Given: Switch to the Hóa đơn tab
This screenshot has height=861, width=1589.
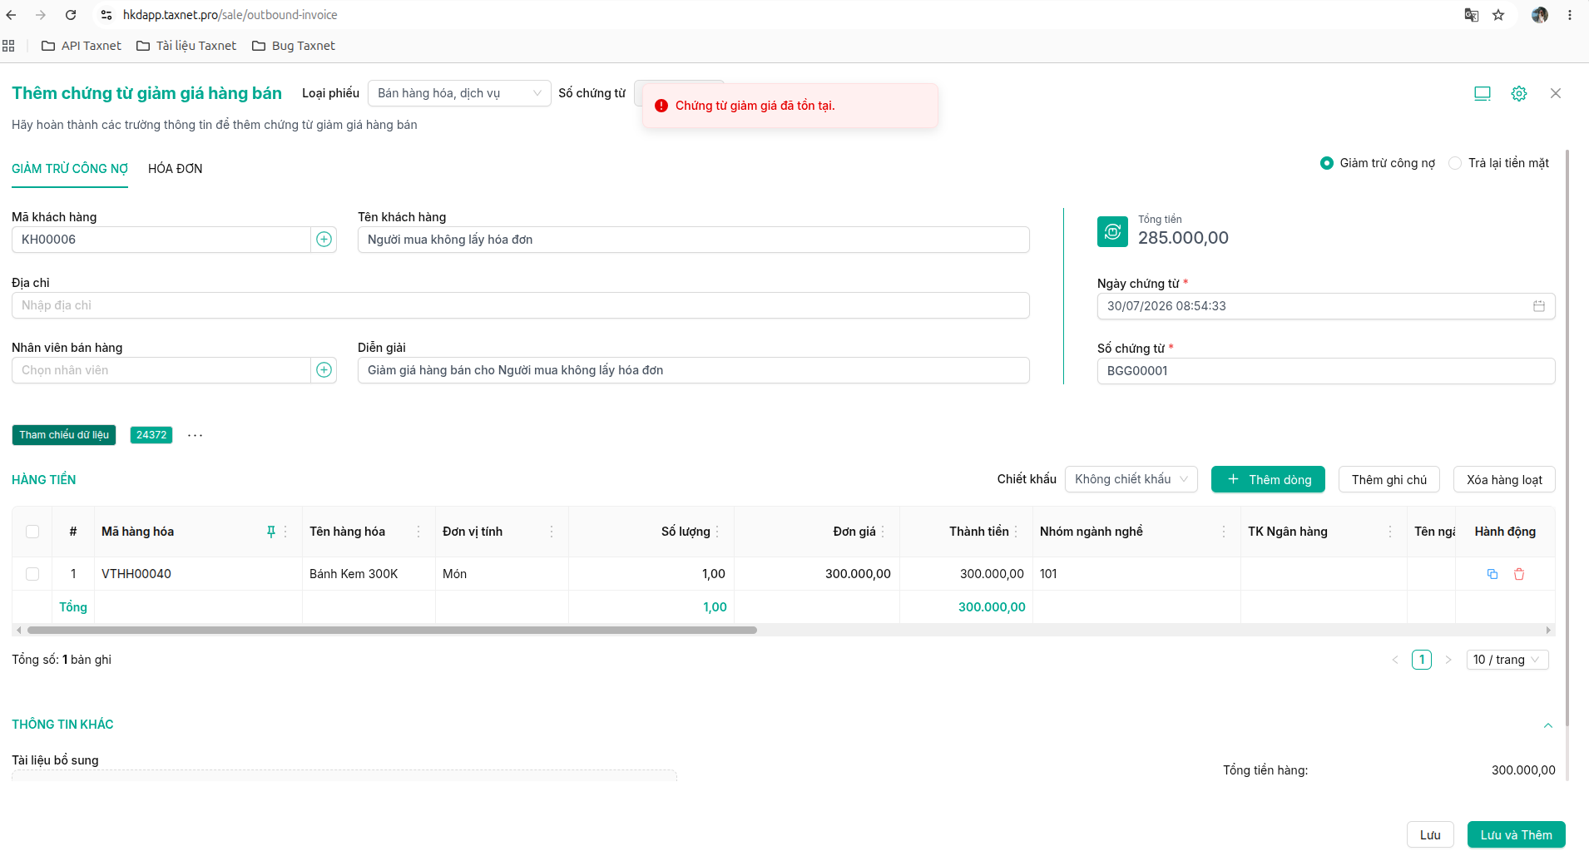Looking at the screenshot, I should pos(176,169).
